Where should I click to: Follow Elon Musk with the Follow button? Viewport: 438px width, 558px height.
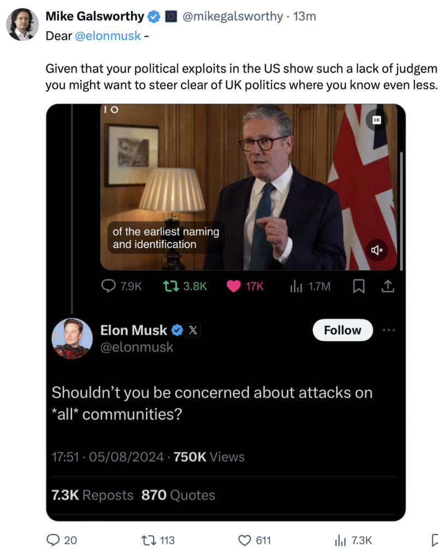(343, 330)
